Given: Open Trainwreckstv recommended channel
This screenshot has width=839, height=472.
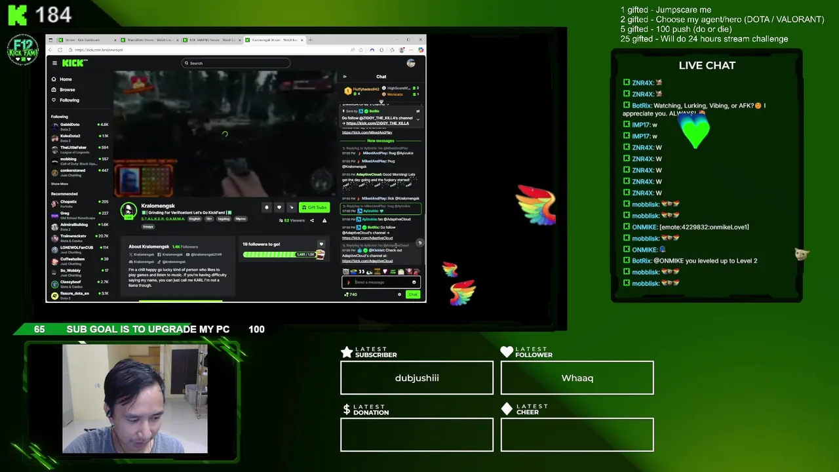Looking at the screenshot, I should point(79,237).
